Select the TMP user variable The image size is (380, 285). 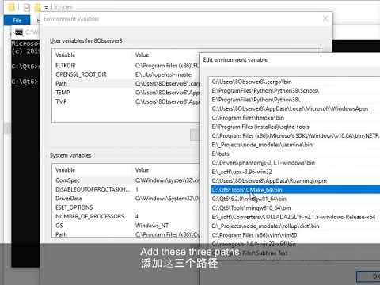coord(125,101)
